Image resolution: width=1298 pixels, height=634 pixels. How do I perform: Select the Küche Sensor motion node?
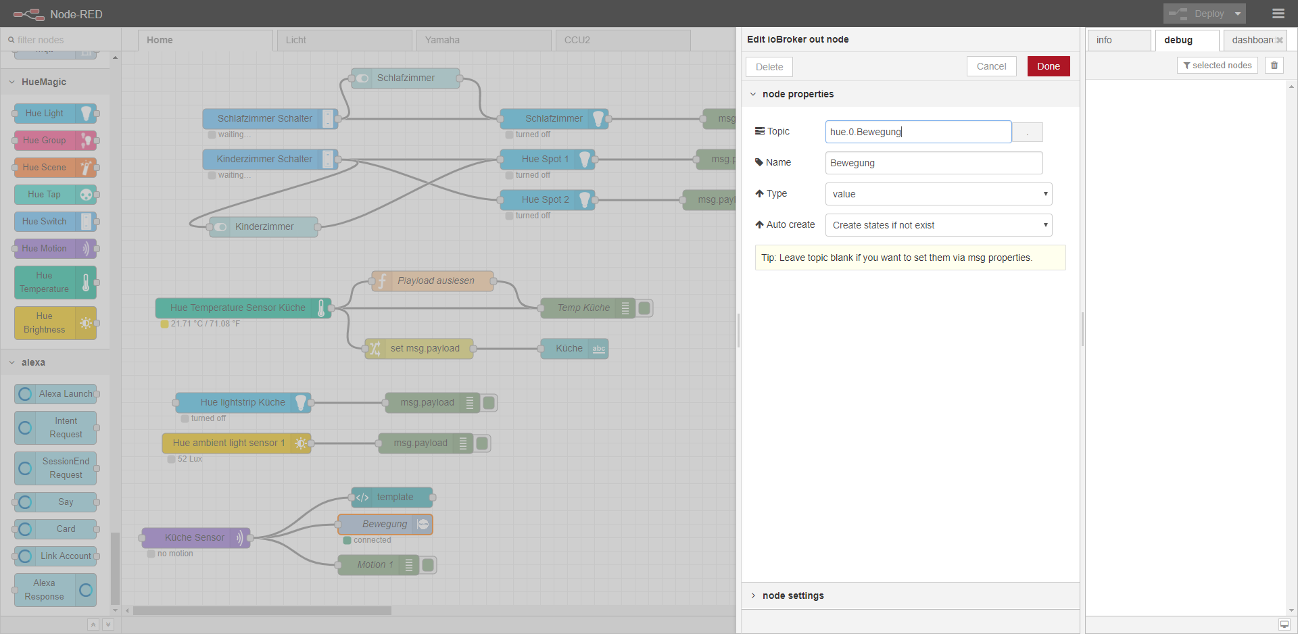(x=196, y=537)
